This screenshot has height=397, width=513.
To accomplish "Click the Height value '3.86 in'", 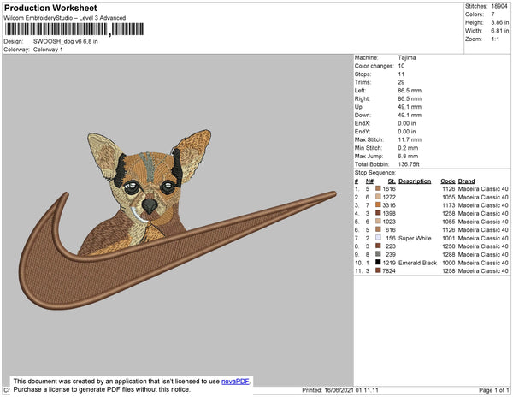I will pos(500,22).
